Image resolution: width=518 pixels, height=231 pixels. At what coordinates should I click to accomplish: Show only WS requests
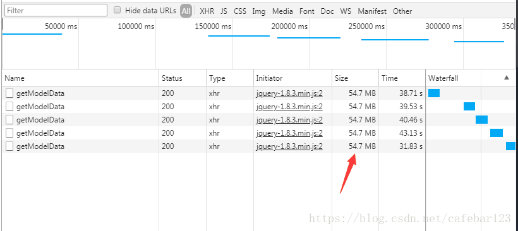[x=346, y=11]
